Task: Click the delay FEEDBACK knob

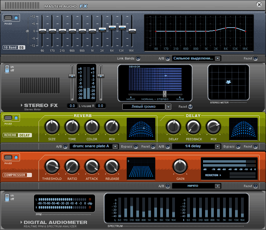Action: point(194,127)
